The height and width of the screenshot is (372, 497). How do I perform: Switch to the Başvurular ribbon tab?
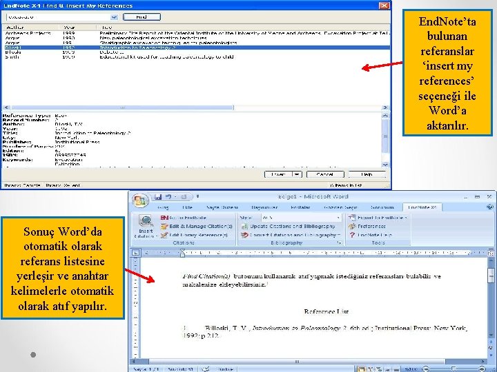pyautogui.click(x=264, y=207)
